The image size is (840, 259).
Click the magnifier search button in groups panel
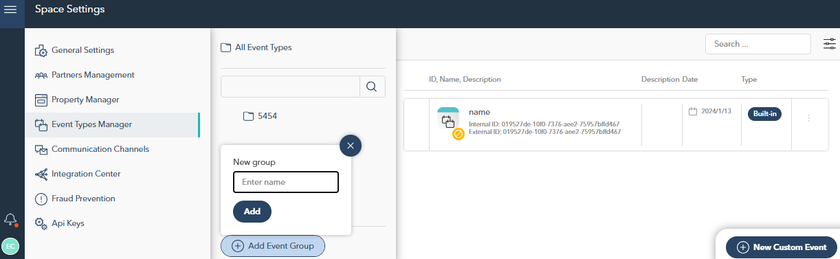coord(372,87)
